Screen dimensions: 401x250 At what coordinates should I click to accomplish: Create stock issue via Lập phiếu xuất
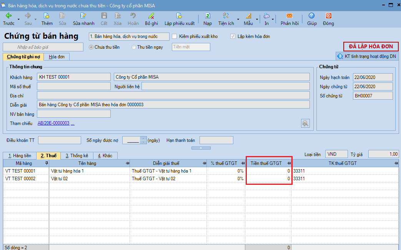[x=179, y=20]
